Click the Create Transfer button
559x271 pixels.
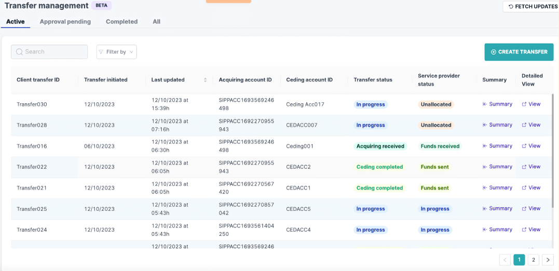pos(519,52)
